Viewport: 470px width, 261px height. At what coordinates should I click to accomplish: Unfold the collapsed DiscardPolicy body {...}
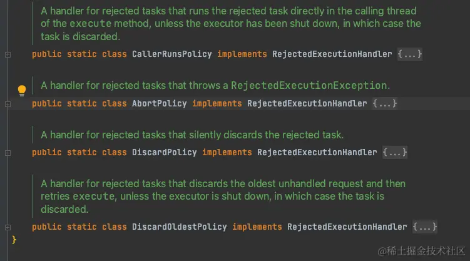(395, 153)
